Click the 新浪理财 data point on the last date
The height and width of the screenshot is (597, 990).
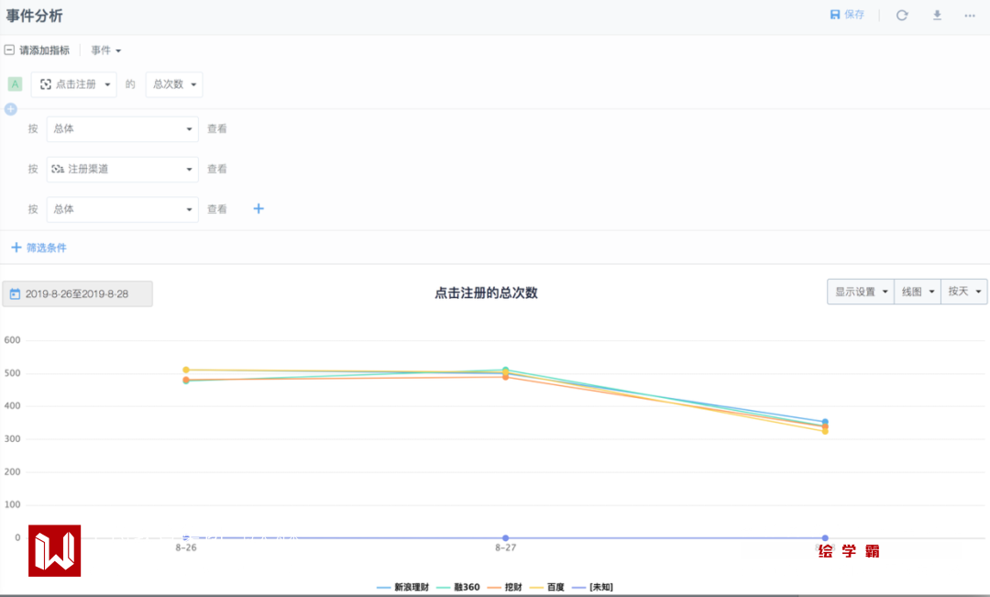pyautogui.click(x=825, y=422)
